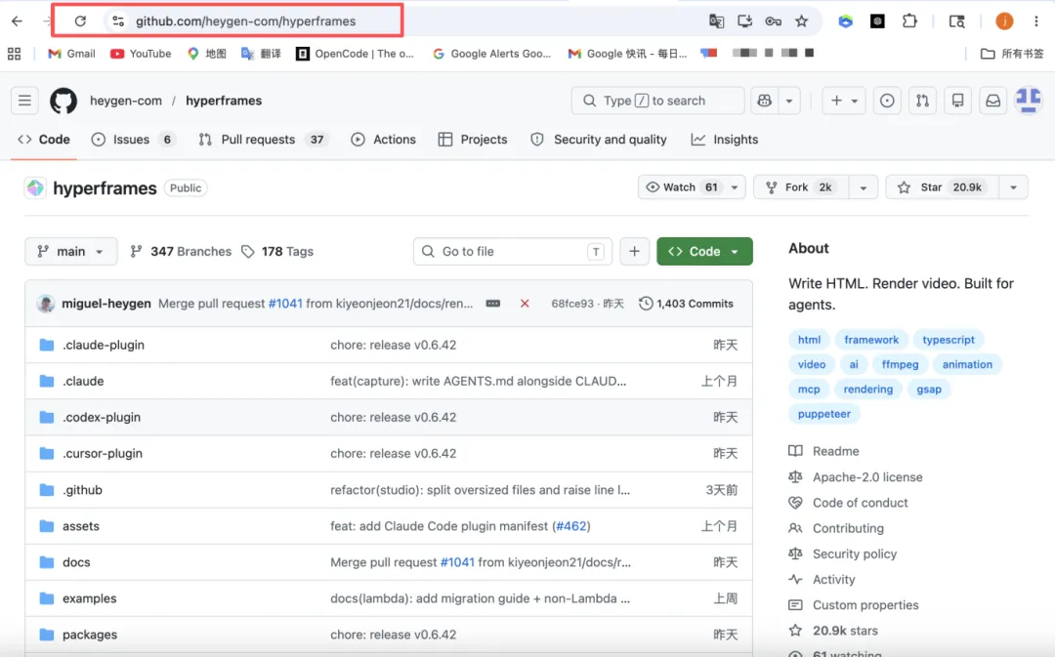View 347 Branches link
The width and height of the screenshot is (1055, 657).
(x=181, y=252)
